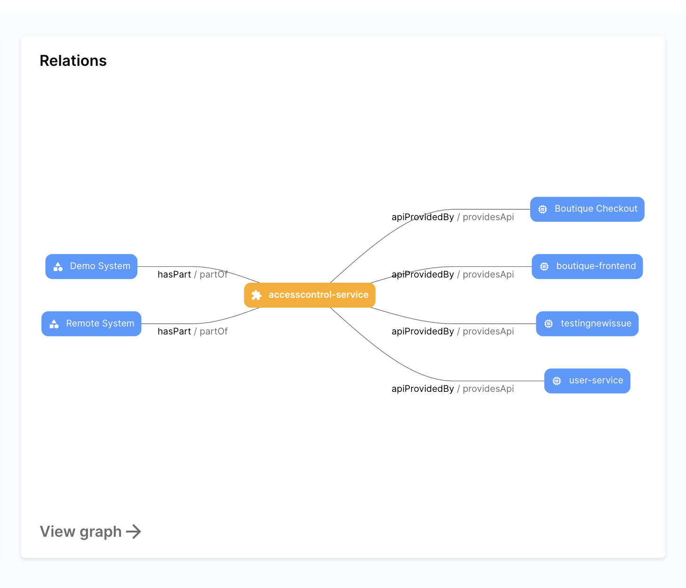Viewport: 686px width, 588px height.
Task: Click the puzzle-piece icon on accesscontrol-service node
Action: [x=256, y=295]
